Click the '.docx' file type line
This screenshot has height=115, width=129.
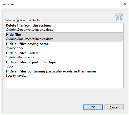pyautogui.click(x=9, y=66)
